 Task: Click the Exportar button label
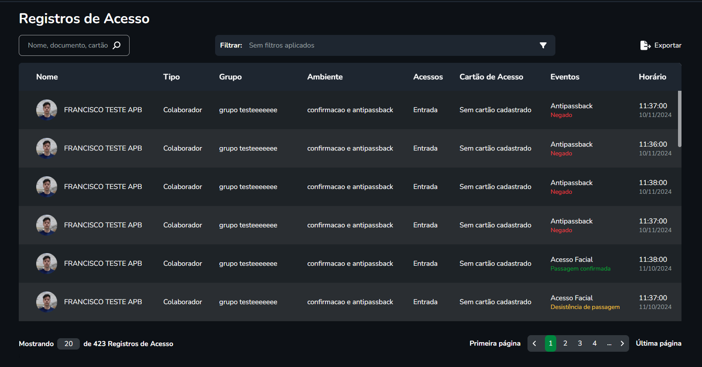click(668, 45)
